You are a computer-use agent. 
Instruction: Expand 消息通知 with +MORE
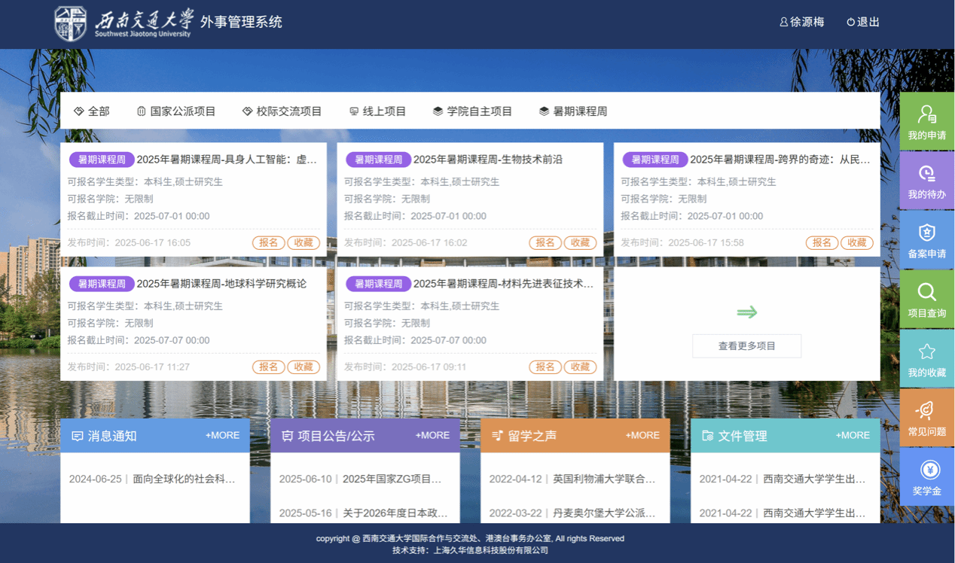tap(222, 435)
